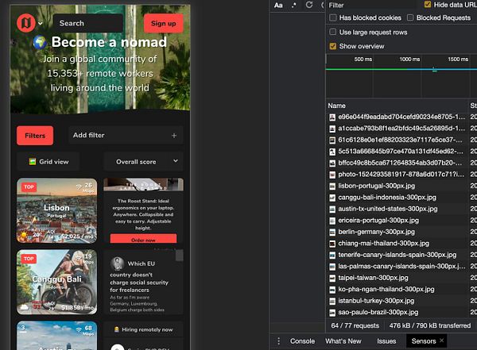The width and height of the screenshot is (477, 350).
Task: Click the plus icon in Add filter
Action: (174, 136)
